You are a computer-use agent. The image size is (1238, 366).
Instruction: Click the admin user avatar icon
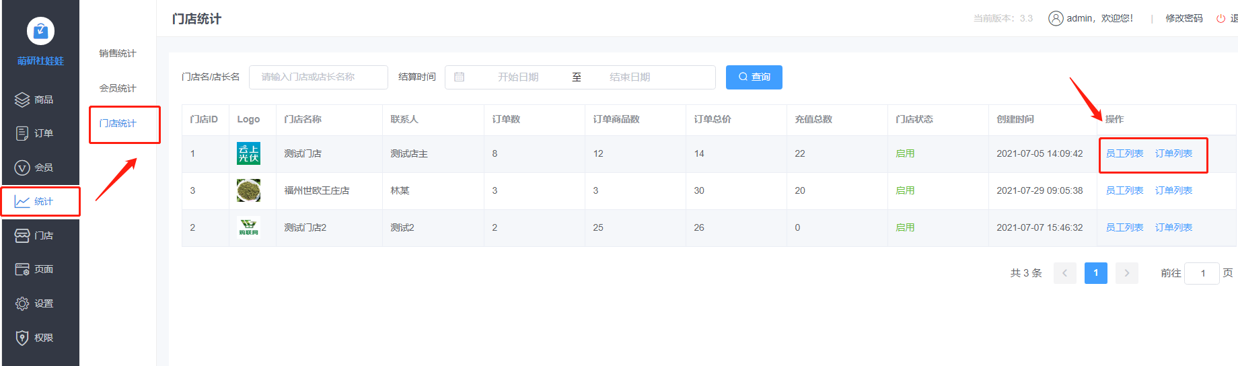[1056, 18]
